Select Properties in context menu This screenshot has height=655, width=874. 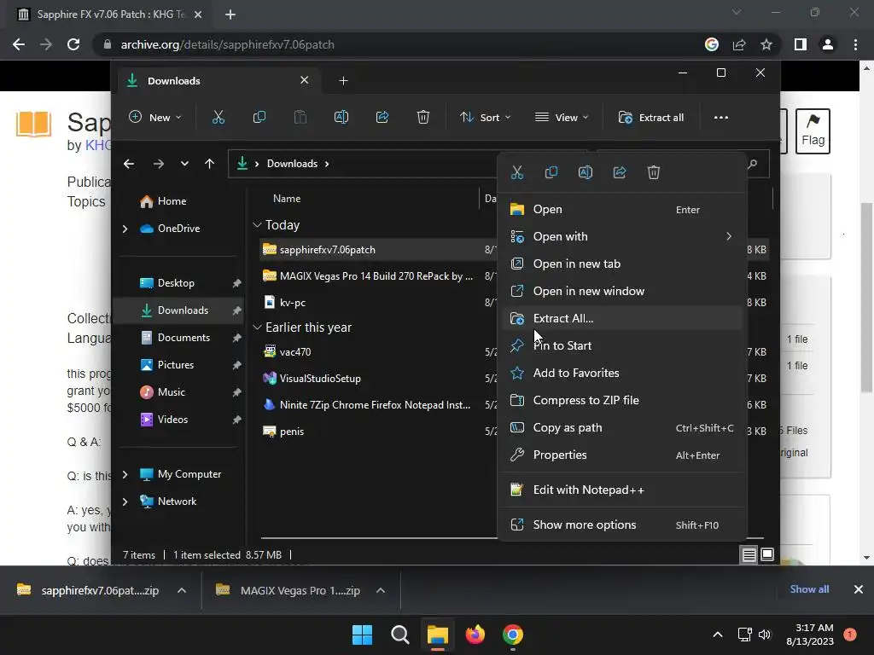621,455
